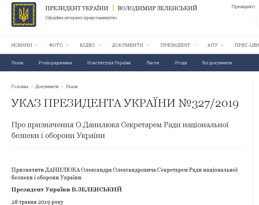This screenshot has height=205, width=259.
Task: Expand the НОВИНИ dropdown chevron
Action: 37,45
